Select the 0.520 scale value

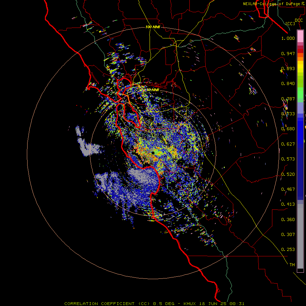[288, 174]
